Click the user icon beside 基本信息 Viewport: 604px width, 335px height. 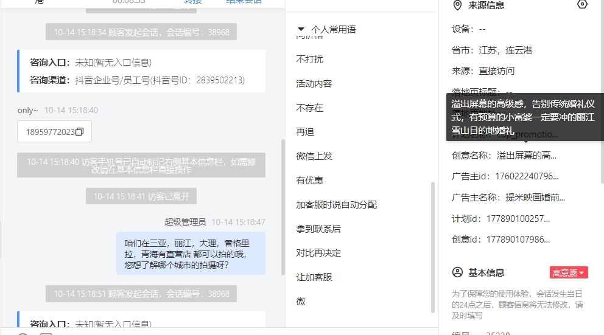pos(457,272)
